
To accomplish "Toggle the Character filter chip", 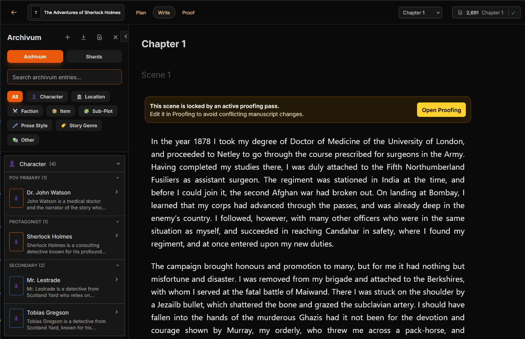I will [x=47, y=96].
